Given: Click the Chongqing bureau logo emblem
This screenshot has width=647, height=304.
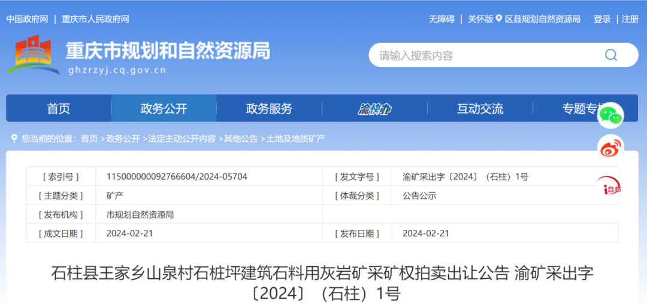Looking at the screenshot, I should click(x=34, y=54).
